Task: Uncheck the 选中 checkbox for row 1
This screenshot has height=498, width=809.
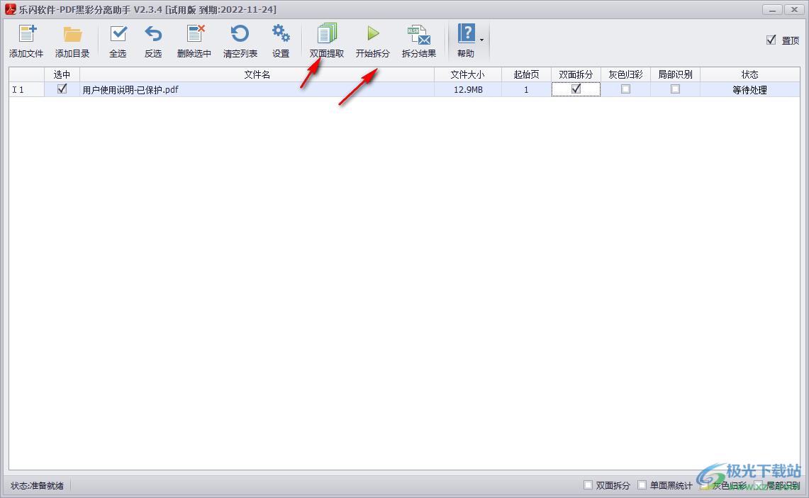Action: pos(62,89)
